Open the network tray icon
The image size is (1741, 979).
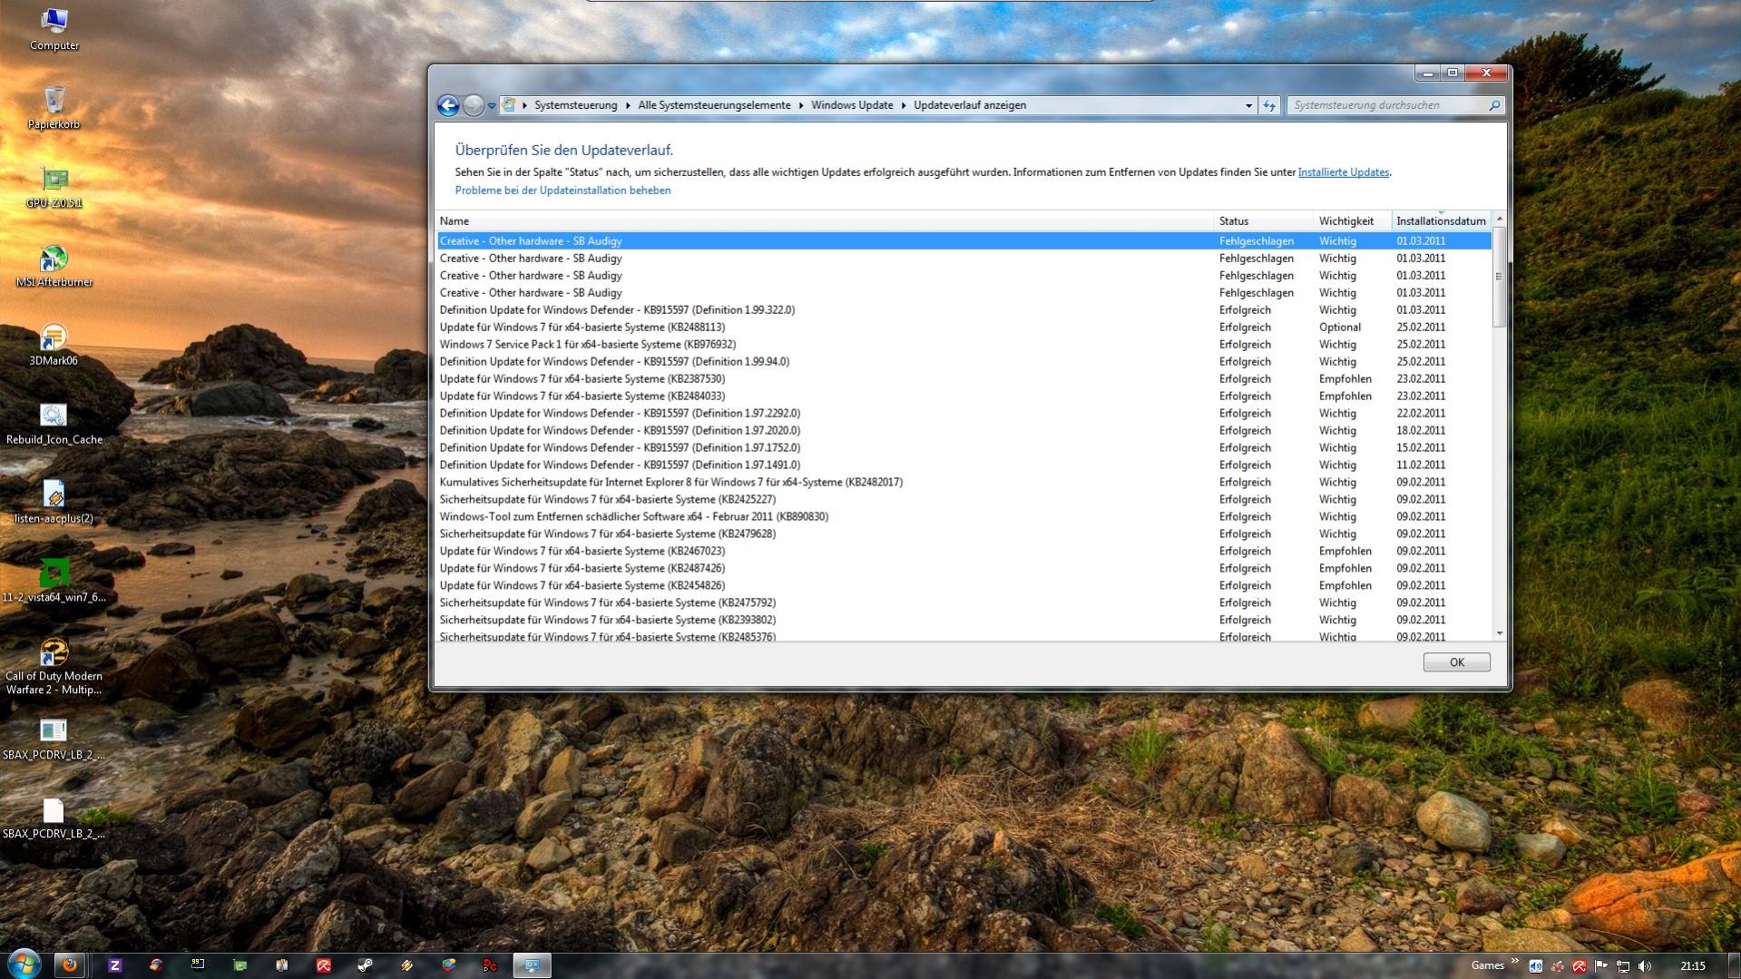tap(1623, 966)
